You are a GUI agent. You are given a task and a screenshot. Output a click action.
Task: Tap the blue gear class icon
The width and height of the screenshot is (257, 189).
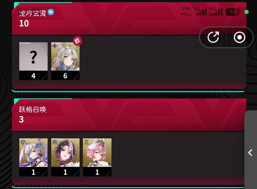[54, 142]
